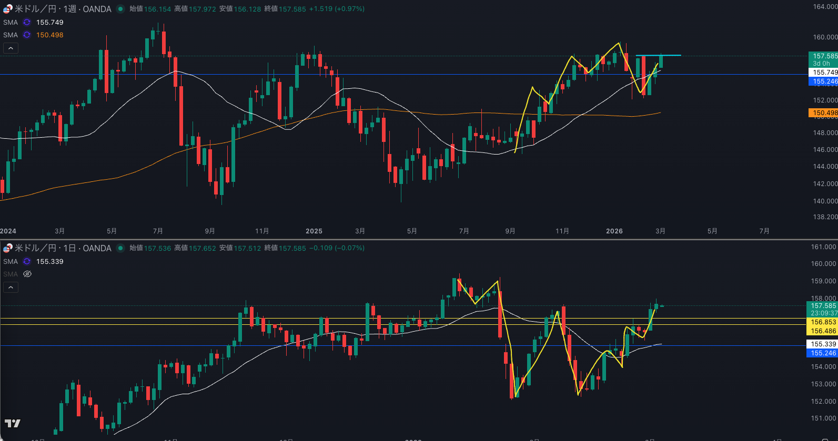This screenshot has width=838, height=441.
Task: Click green market status dot on daily chart
Action: [120, 248]
